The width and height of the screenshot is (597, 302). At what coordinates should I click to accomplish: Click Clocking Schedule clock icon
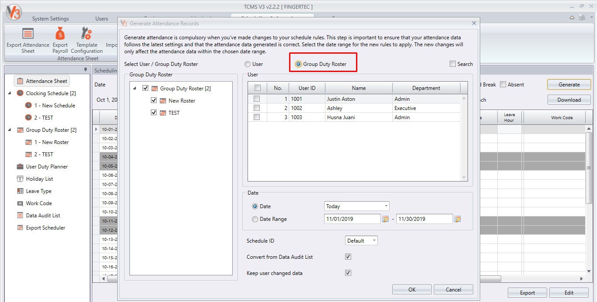20,93
